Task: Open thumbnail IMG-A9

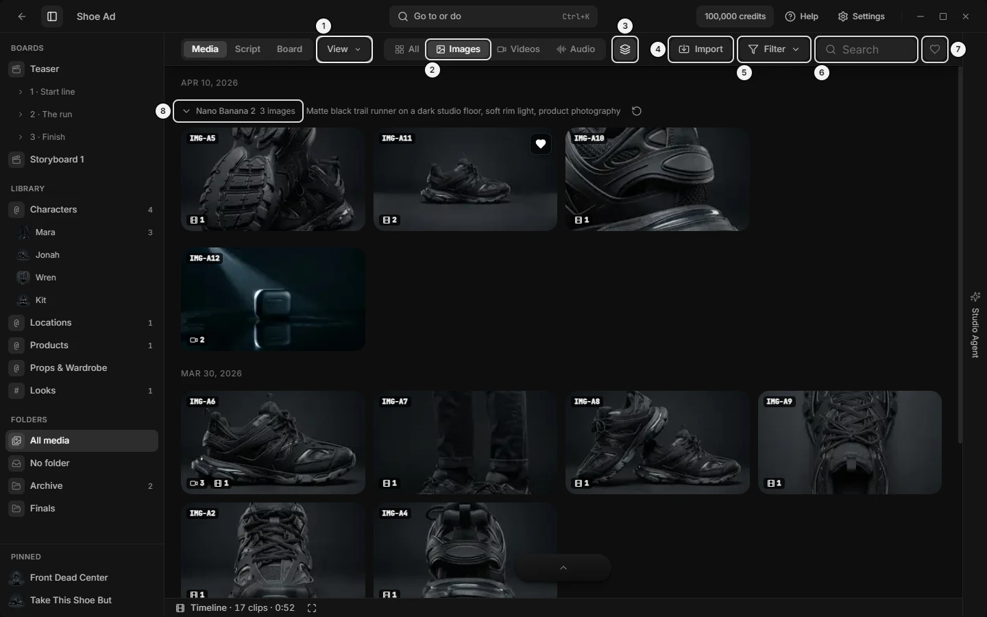Action: (850, 442)
